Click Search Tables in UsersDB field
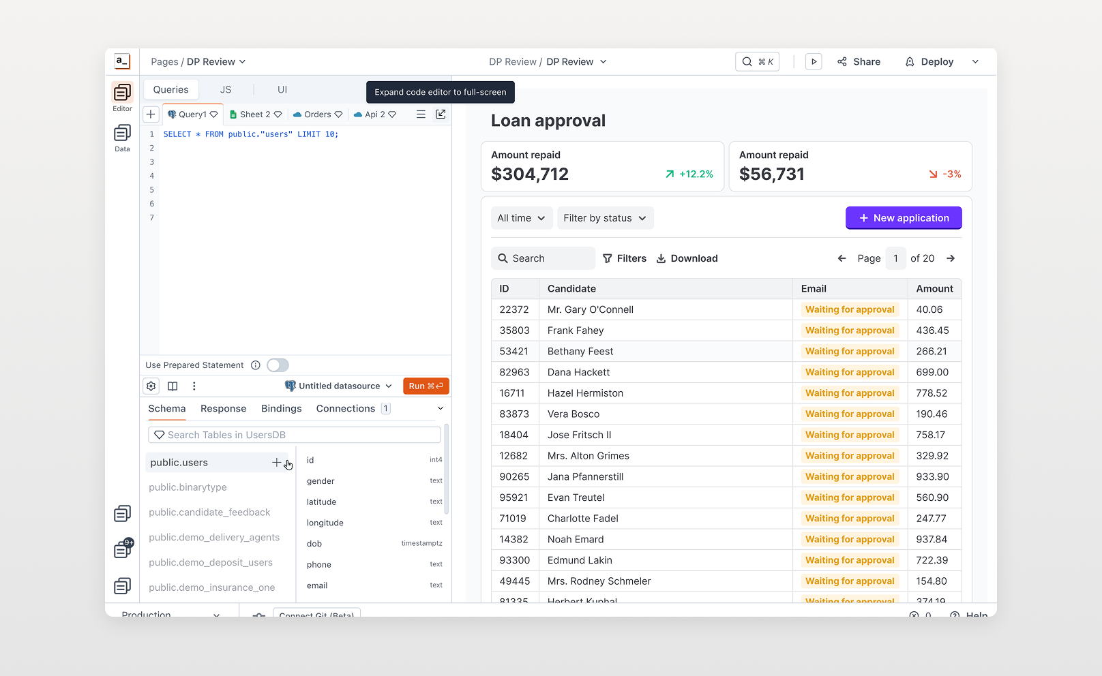Screen dimensions: 1102x676 tap(295, 435)
